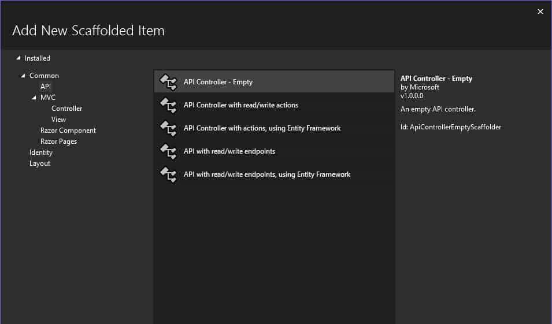Image resolution: width=552 pixels, height=324 pixels.
Task: Collapse the Installed tree node
Action: 18,58
